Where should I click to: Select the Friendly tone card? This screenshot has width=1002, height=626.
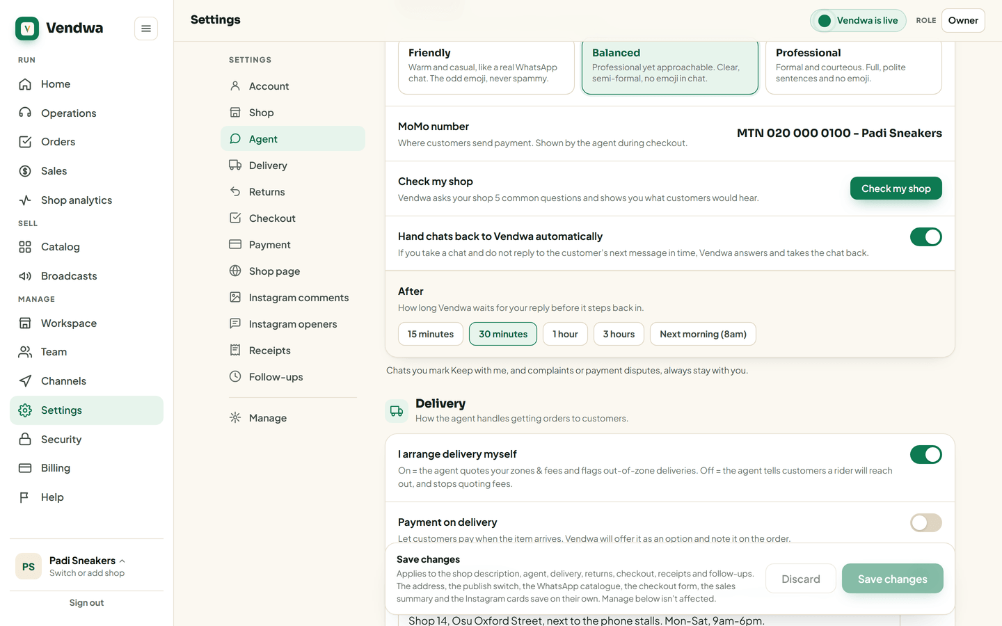[486, 67]
